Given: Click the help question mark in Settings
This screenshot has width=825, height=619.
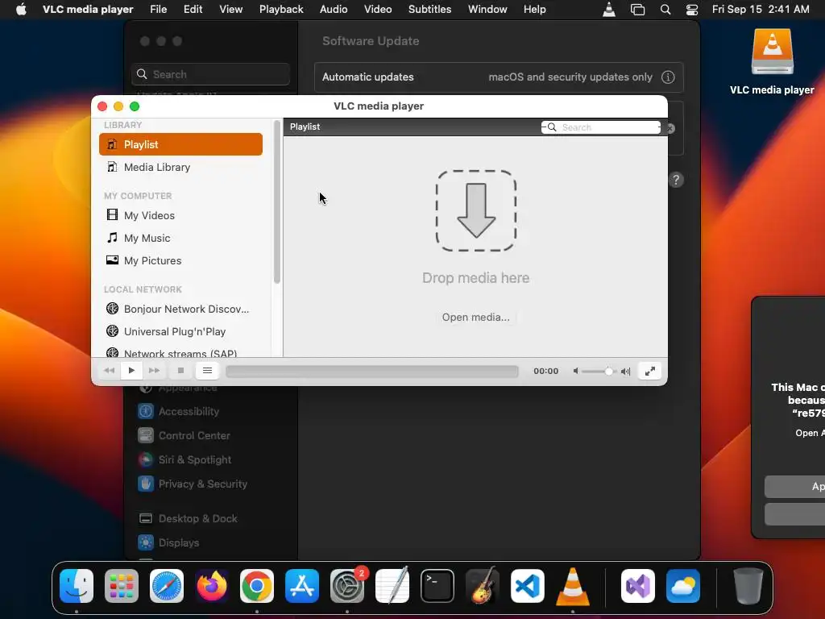Looking at the screenshot, I should [676, 180].
